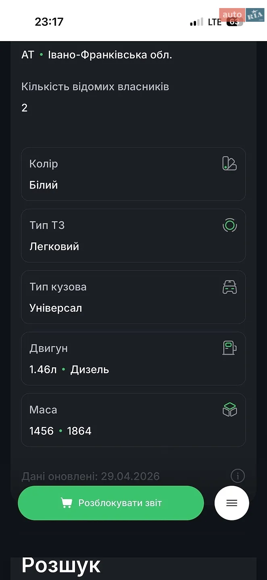
Task: Tap the Дані оновлені date text
Action: pyautogui.click(x=90, y=476)
